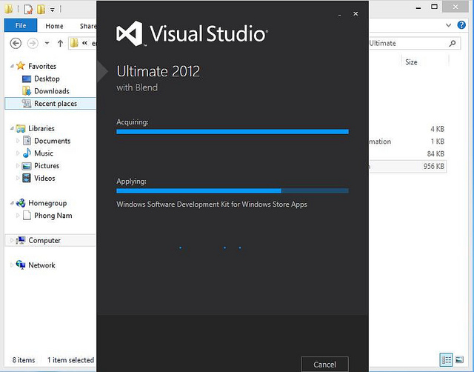Collapse the Homegroup tree group
Viewport: 474px width, 372px height.
(x=12, y=203)
